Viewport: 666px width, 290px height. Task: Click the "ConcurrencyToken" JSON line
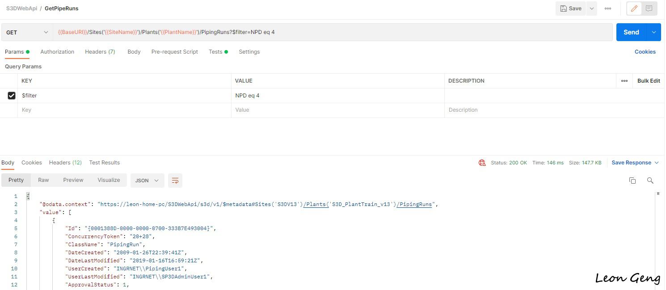click(110, 236)
